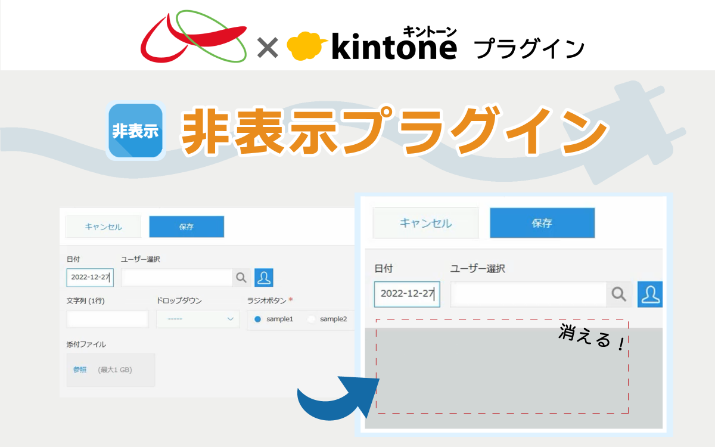Click the ユーザー選択 label in the smaller form
The height and width of the screenshot is (447, 715).
pos(141,259)
